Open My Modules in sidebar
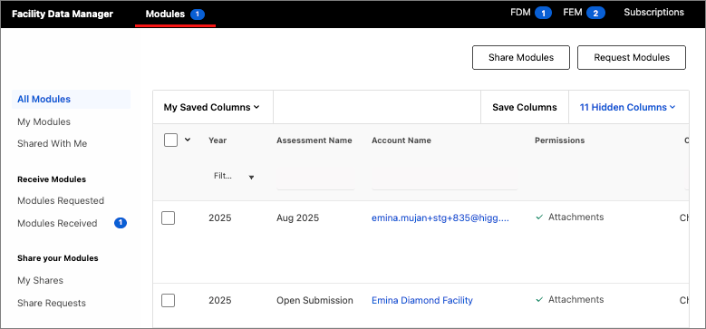Image resolution: width=706 pixels, height=329 pixels. click(44, 121)
